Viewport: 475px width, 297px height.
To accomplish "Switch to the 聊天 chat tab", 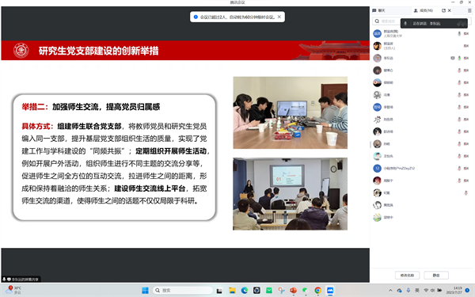I will tap(378, 10).
